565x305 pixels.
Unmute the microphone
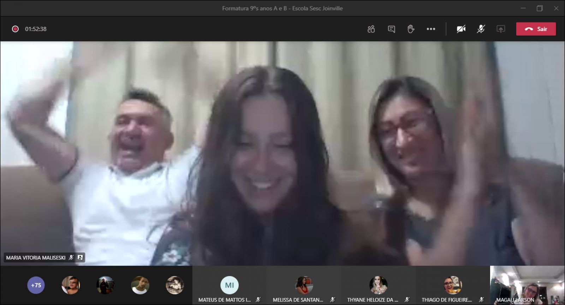[481, 29]
